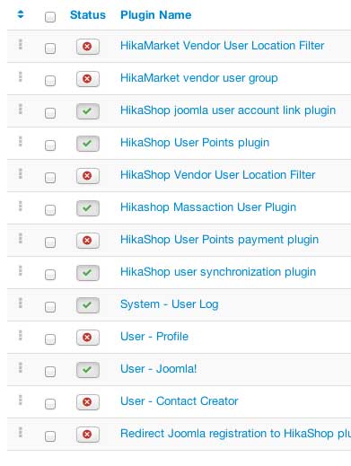Screen dimensions: 351x466
Task: Click drag handle of User - Contact Creator row
Action: [21, 400]
